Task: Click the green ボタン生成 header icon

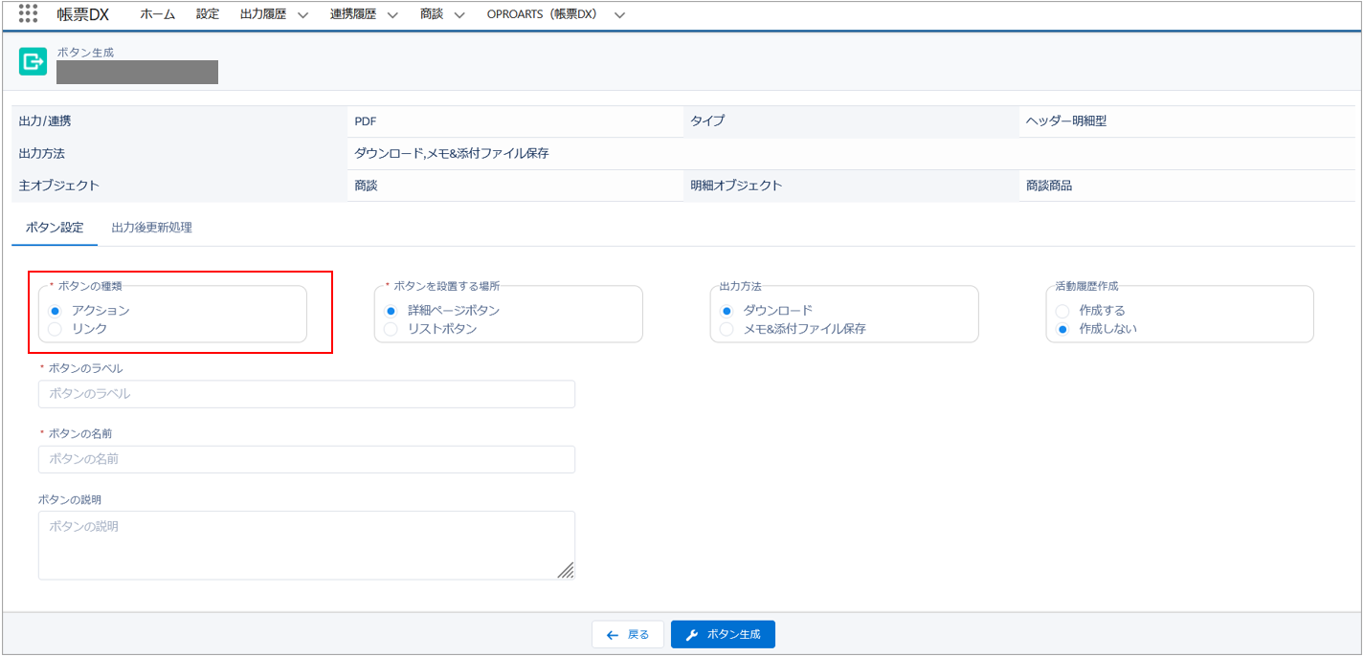Action: (x=34, y=62)
